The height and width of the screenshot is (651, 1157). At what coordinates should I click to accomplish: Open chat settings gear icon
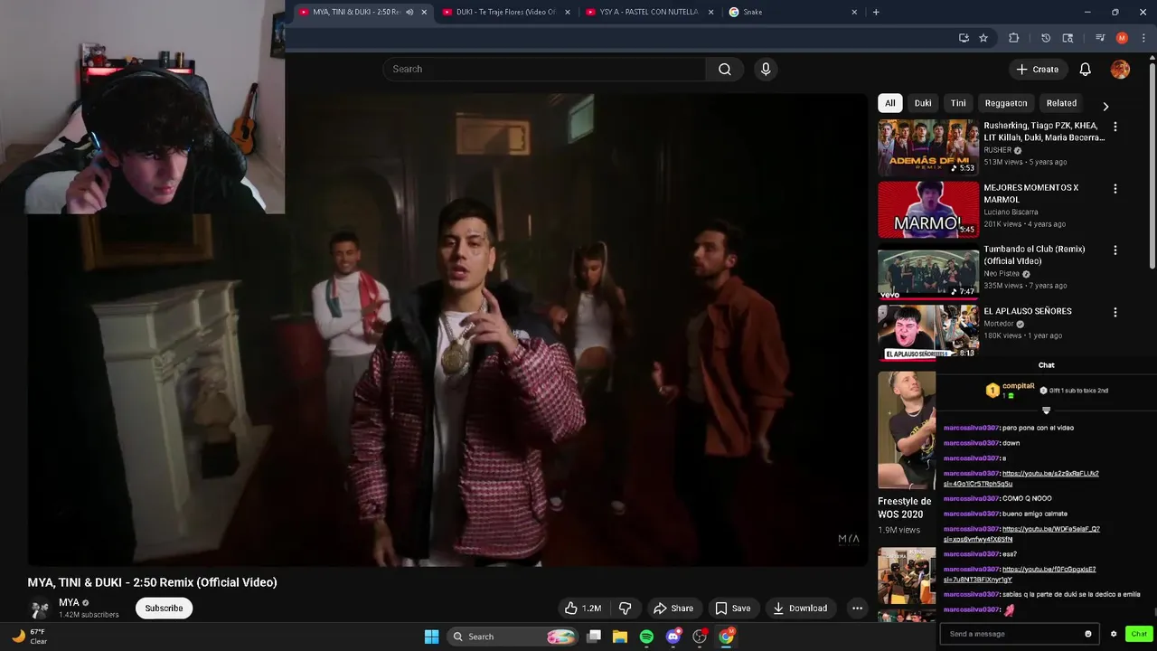coord(1114,634)
